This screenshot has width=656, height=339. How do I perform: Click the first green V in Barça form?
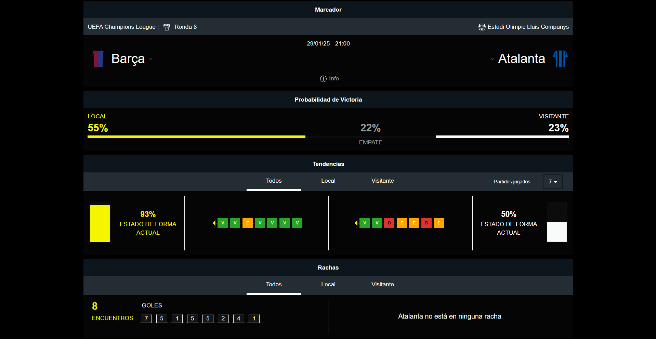click(223, 223)
